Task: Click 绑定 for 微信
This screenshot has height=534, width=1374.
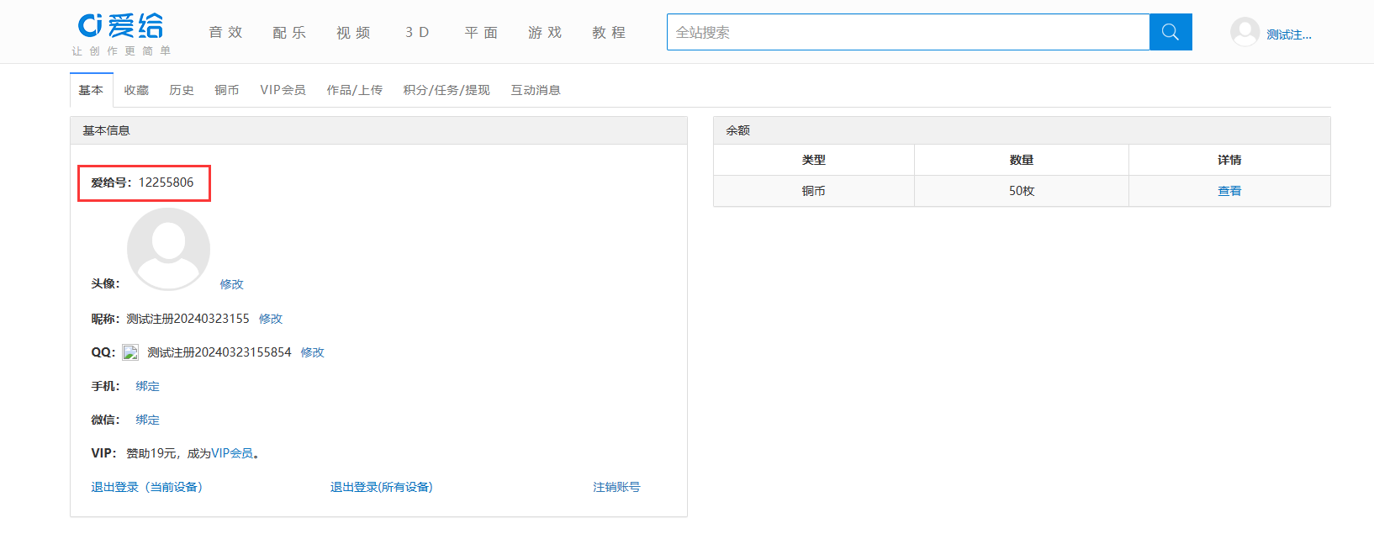Action: tap(147, 420)
